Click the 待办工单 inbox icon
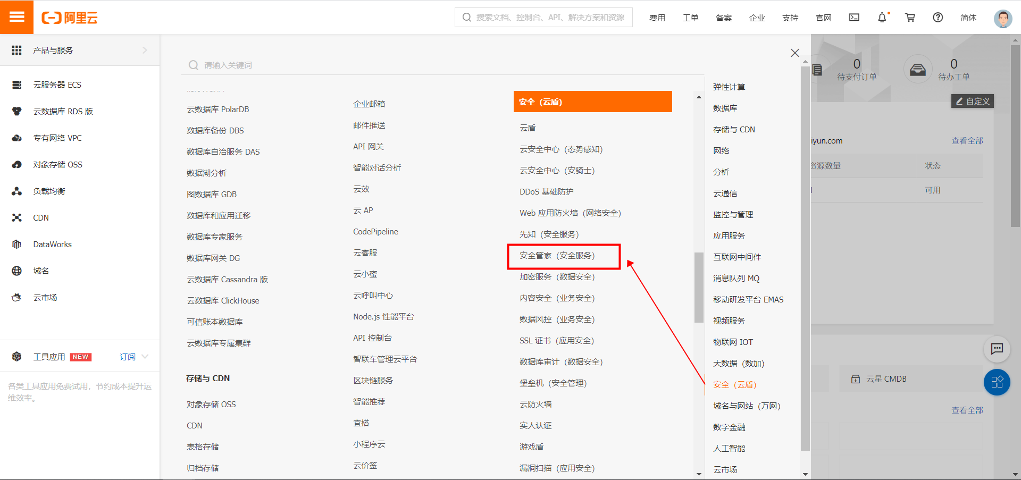Screen dimensions: 1021x480 (x=918, y=70)
